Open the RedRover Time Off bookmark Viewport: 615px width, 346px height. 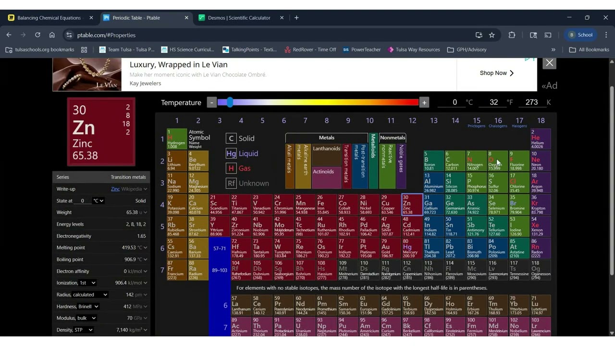(x=310, y=49)
